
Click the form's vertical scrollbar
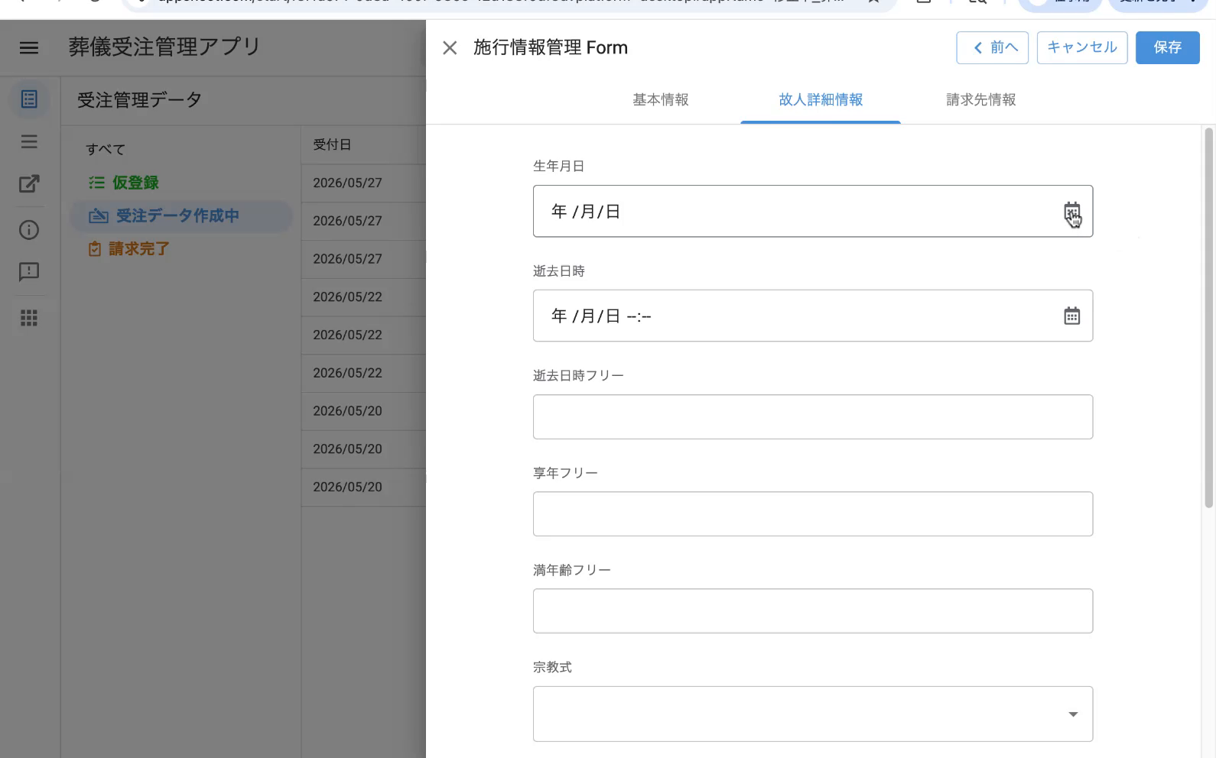(x=1208, y=318)
